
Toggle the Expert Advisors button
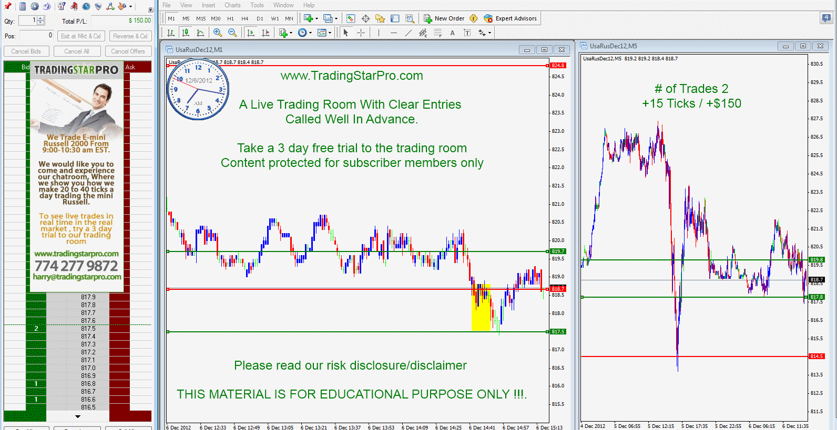coord(511,18)
